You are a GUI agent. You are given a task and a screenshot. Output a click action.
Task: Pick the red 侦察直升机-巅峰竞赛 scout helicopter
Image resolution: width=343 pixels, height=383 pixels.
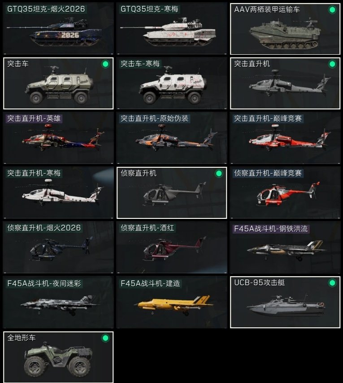(x=285, y=193)
